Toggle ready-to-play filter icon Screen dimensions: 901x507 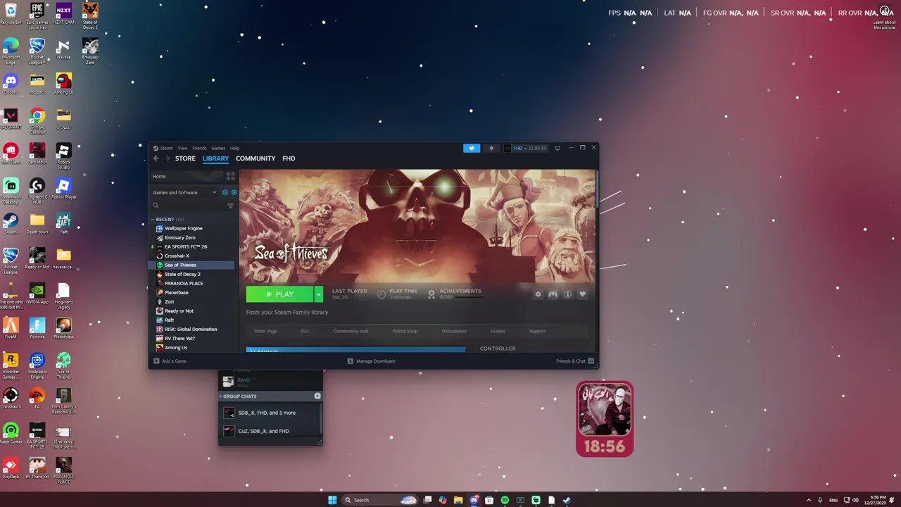pos(234,192)
